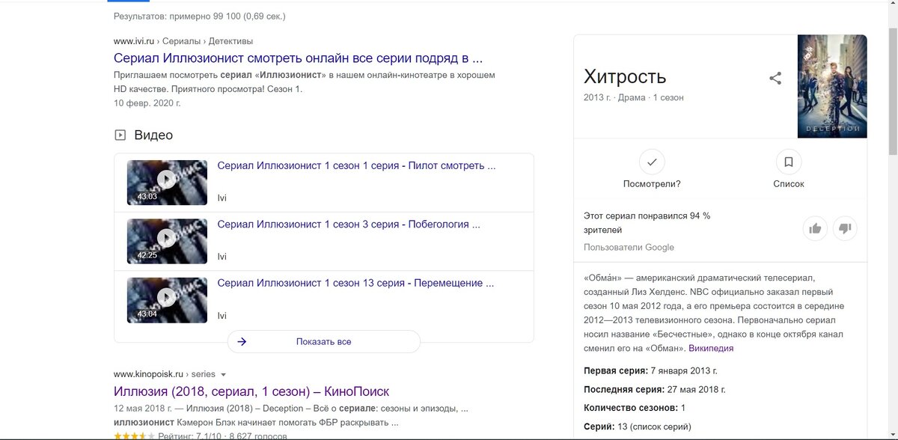Play video thumbnail for 3 серия Побегология
Viewport: 898px width, 440px height.
pos(167,241)
